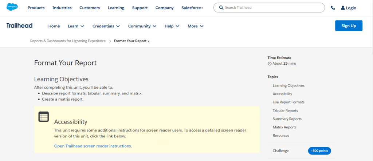Screen dimensions: 373x161
Task: Click the Accessibility note list icon
Action: (x=44, y=117)
